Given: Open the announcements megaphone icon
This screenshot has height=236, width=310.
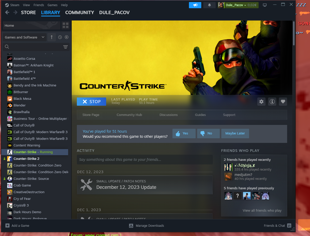Looking at the screenshot, I should point(195,5).
